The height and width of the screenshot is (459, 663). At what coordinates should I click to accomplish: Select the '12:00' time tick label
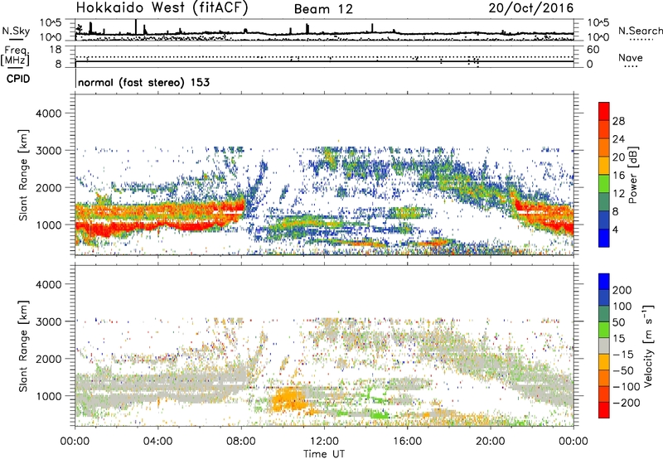(x=324, y=442)
